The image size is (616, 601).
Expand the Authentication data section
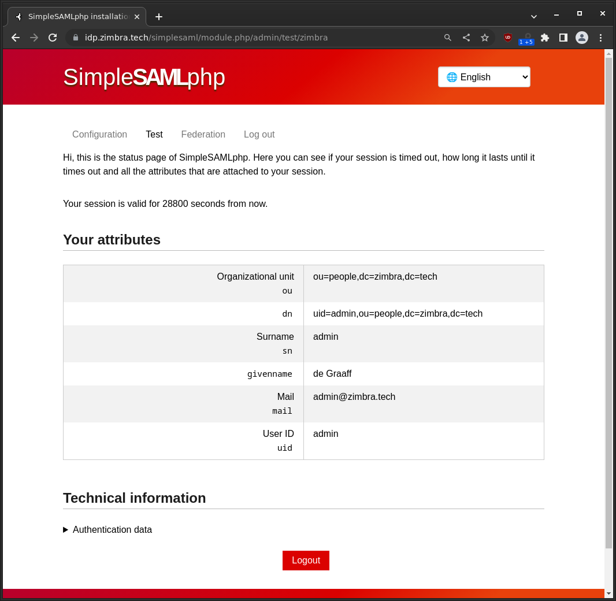[107, 529]
